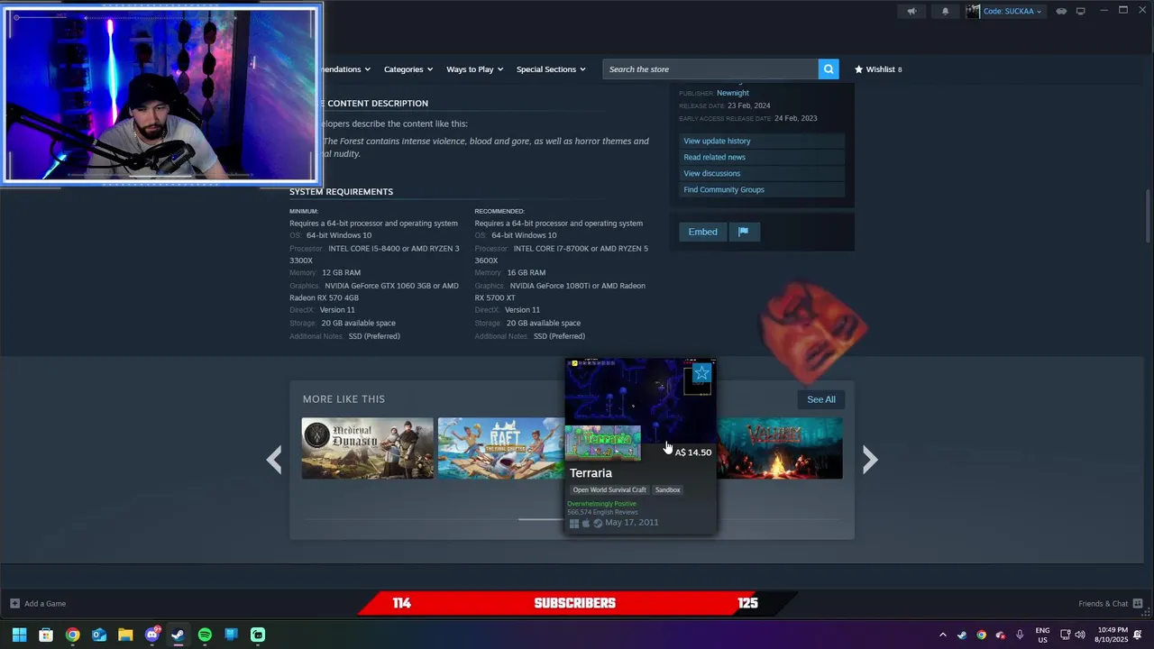
Task: Click the Sandbox tag on Terraria
Action: 668,490
